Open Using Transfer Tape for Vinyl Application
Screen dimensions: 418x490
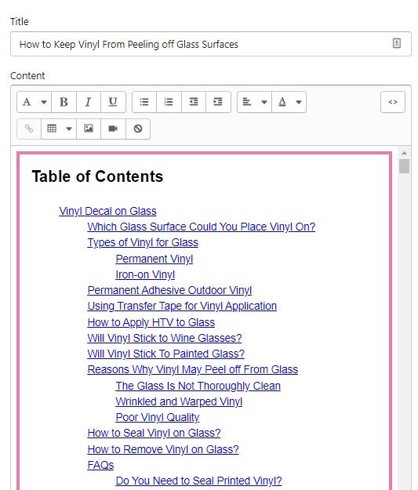[182, 307]
